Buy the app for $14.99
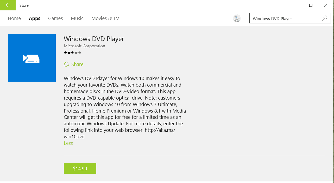 point(80,168)
